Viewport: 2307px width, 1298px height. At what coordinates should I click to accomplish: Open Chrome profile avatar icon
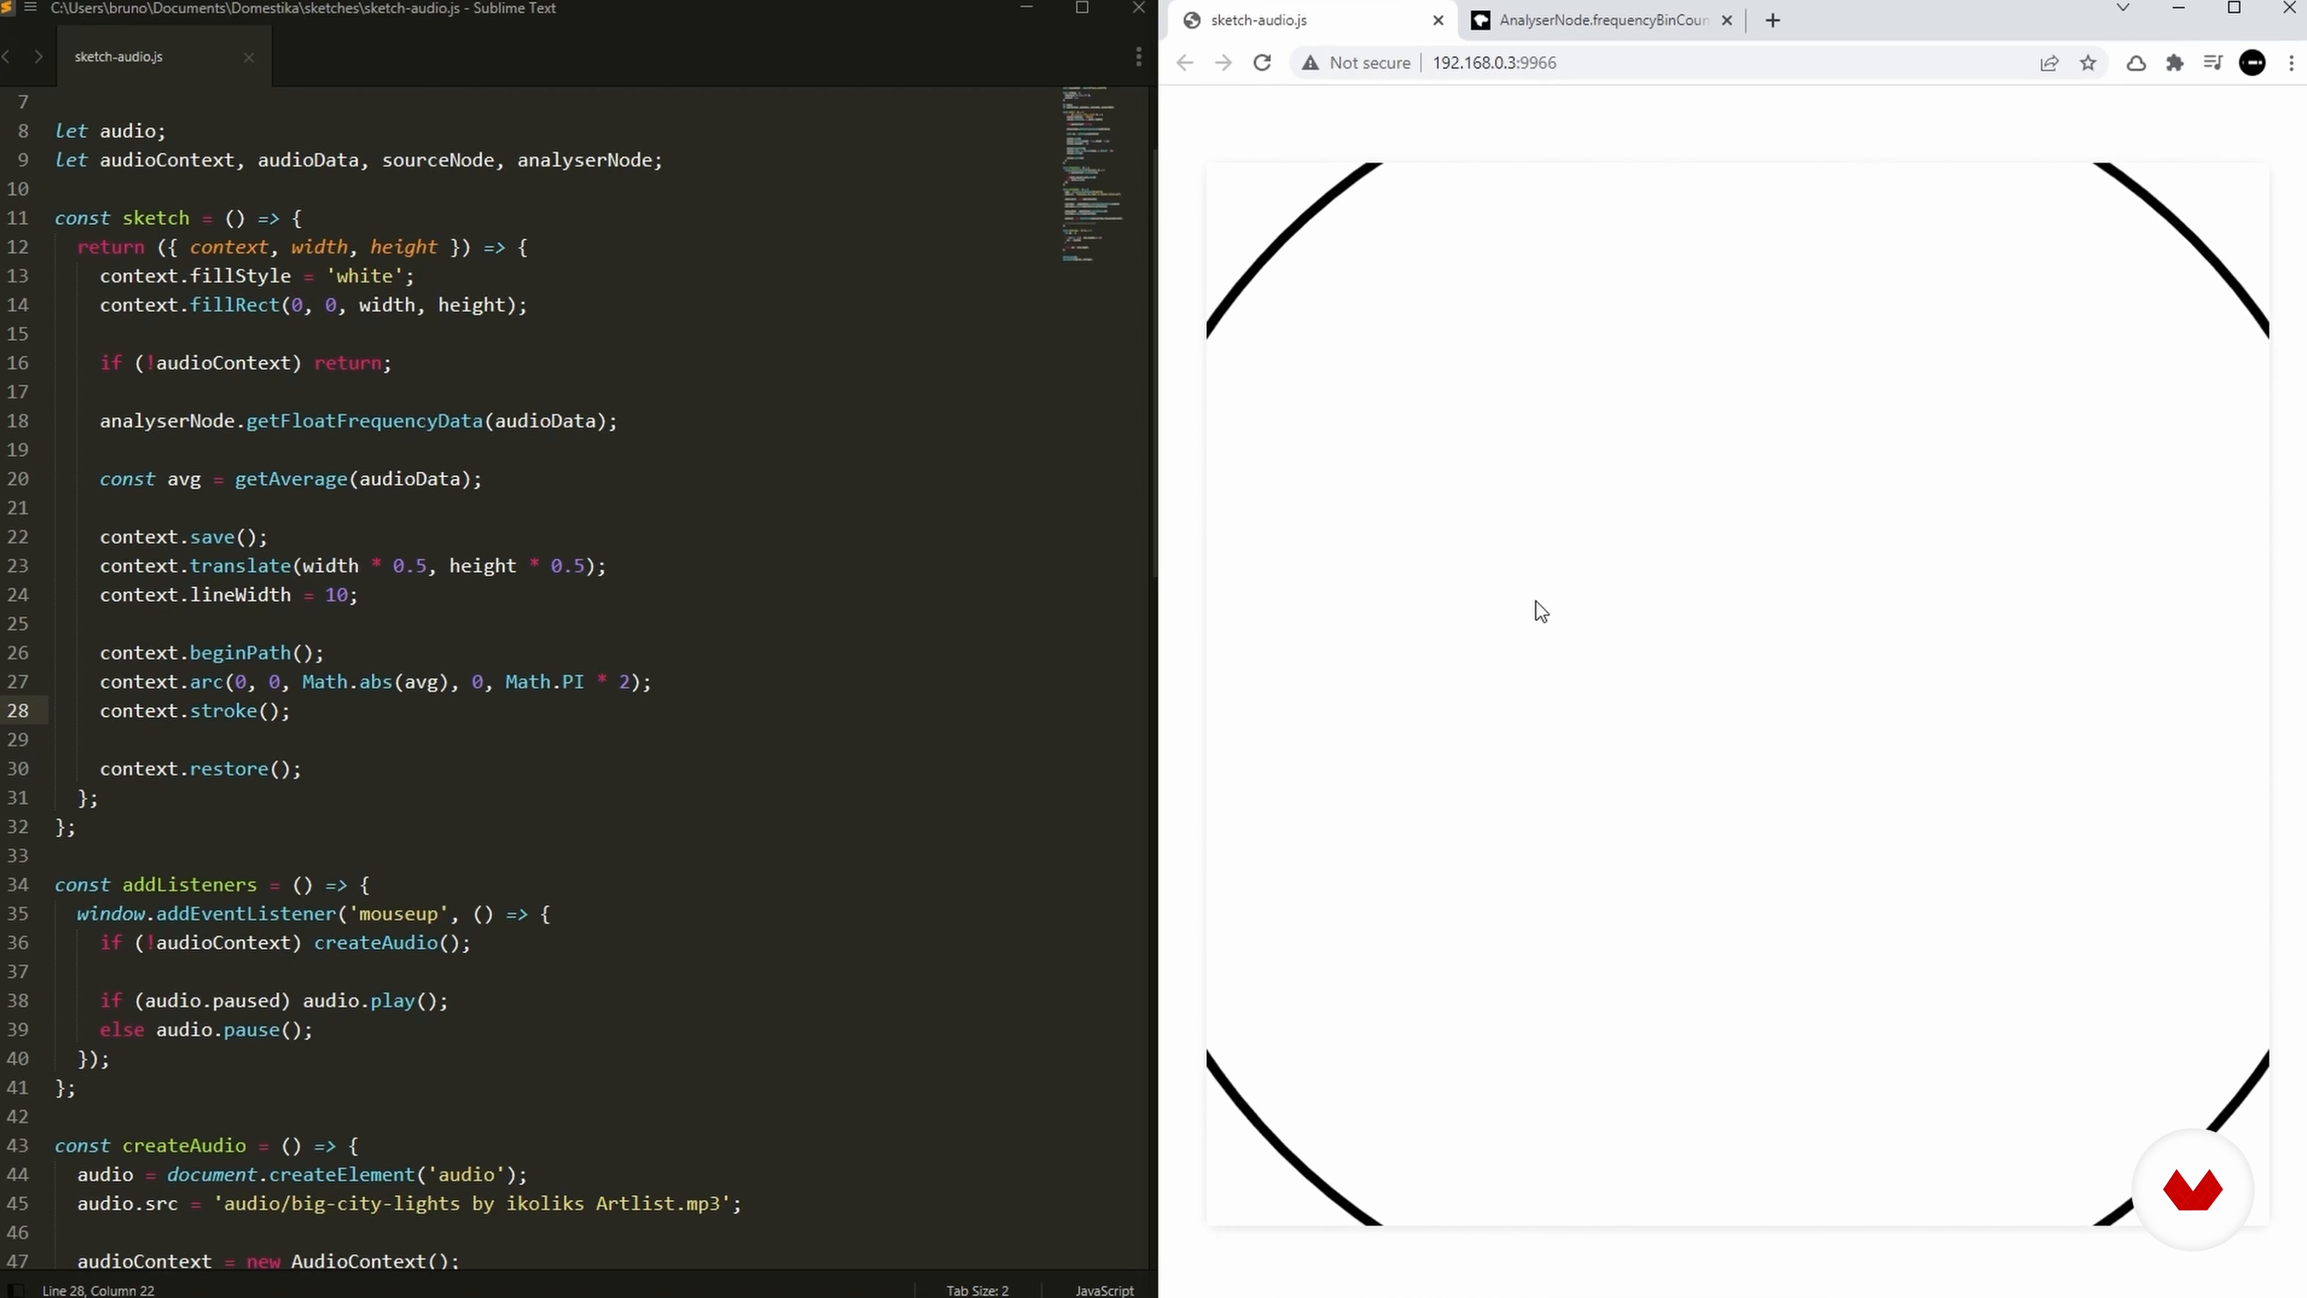tap(2252, 62)
